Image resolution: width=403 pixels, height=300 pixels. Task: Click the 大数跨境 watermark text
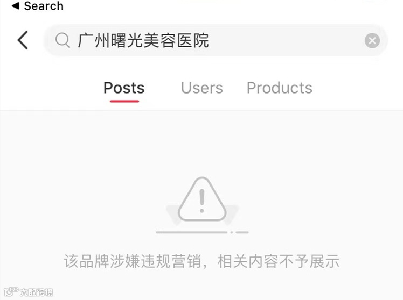[x=37, y=292]
